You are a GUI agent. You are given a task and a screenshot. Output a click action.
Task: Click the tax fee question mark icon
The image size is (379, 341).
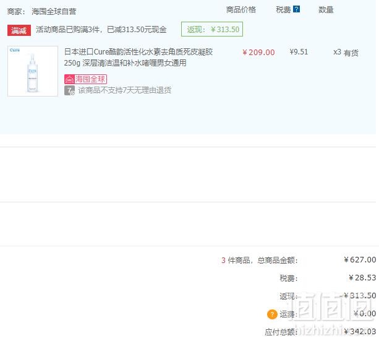[x=296, y=9]
